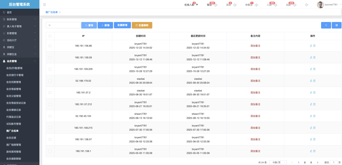Delete the 180.191.159.59 row via trash icon
The width and height of the screenshot is (342, 165).
pos(314,58)
